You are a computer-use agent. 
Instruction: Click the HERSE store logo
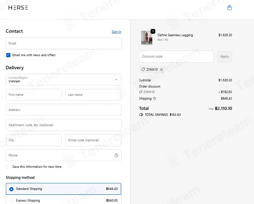(18, 8)
